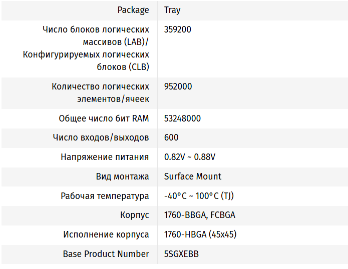Click the Package label cell
Image resolution: width=348 pixels, height=269 pixels.
click(x=133, y=10)
